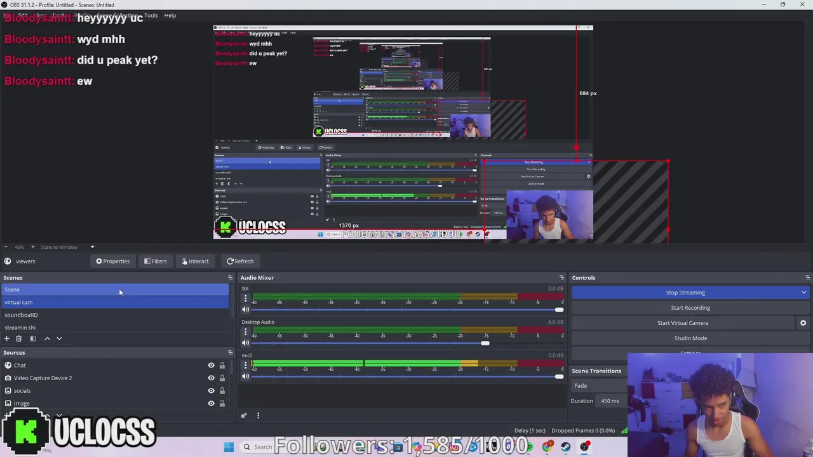Hide the Image source
This screenshot has height=457, width=813.
[211, 403]
